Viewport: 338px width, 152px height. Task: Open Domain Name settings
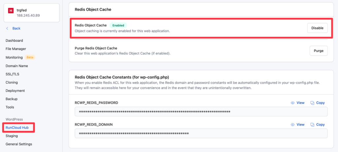coord(17,66)
